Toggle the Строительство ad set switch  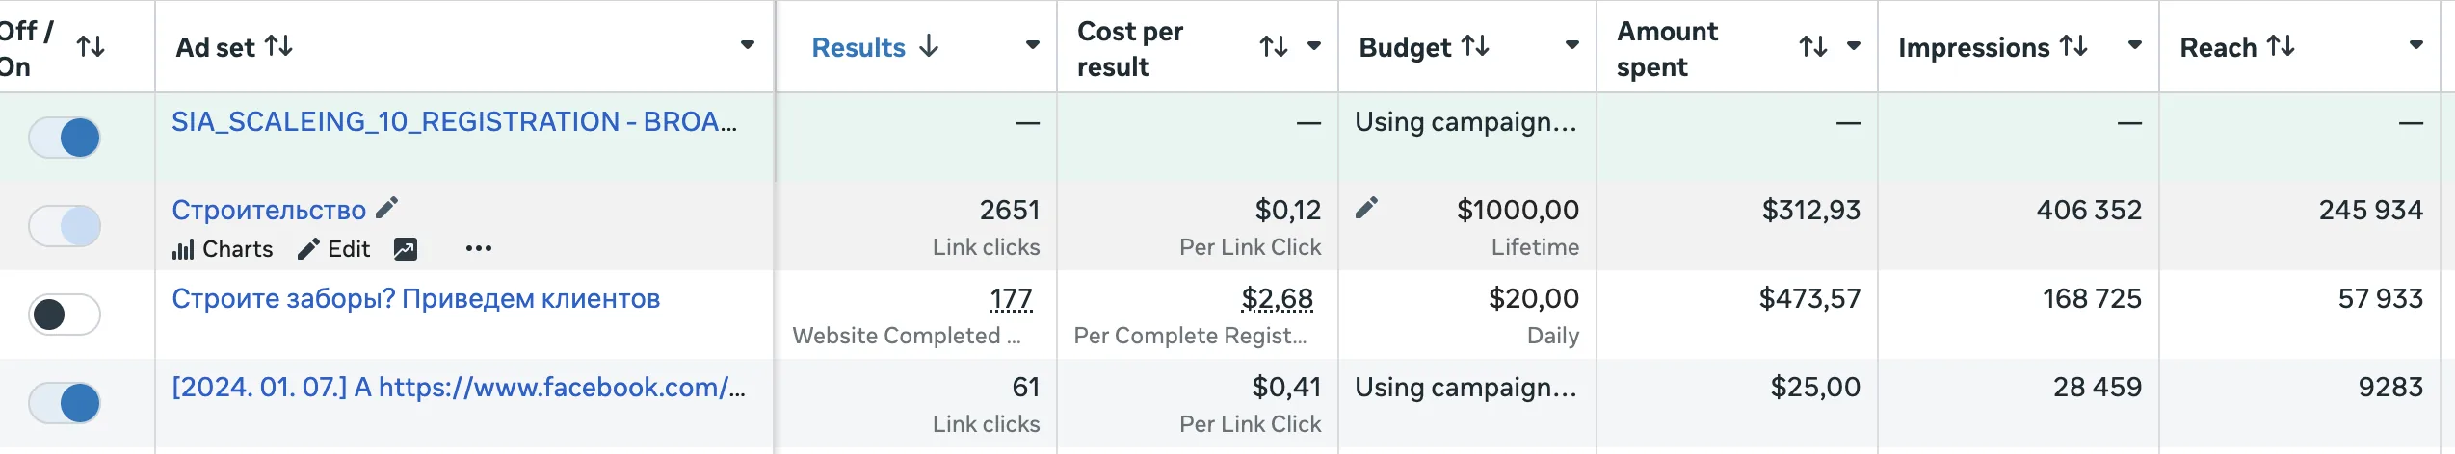point(65,226)
